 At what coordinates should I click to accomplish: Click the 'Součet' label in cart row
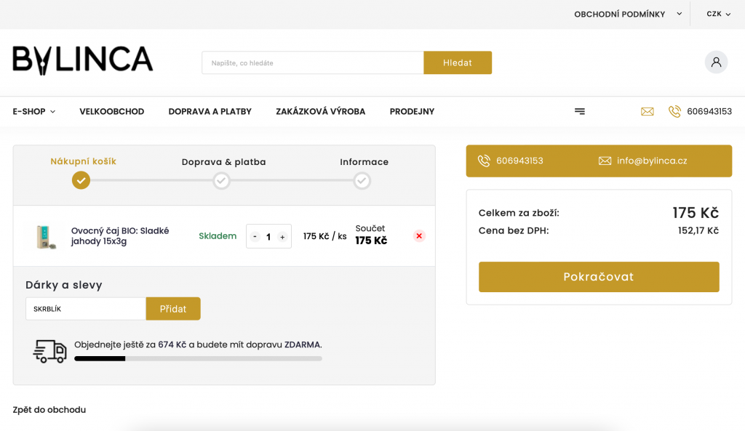coord(370,228)
